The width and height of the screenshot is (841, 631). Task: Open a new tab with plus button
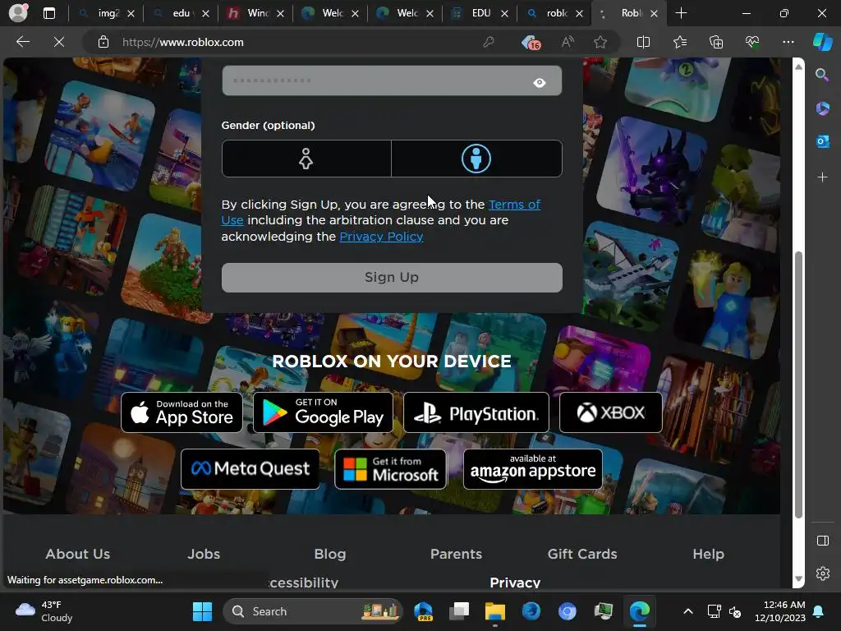[681, 13]
